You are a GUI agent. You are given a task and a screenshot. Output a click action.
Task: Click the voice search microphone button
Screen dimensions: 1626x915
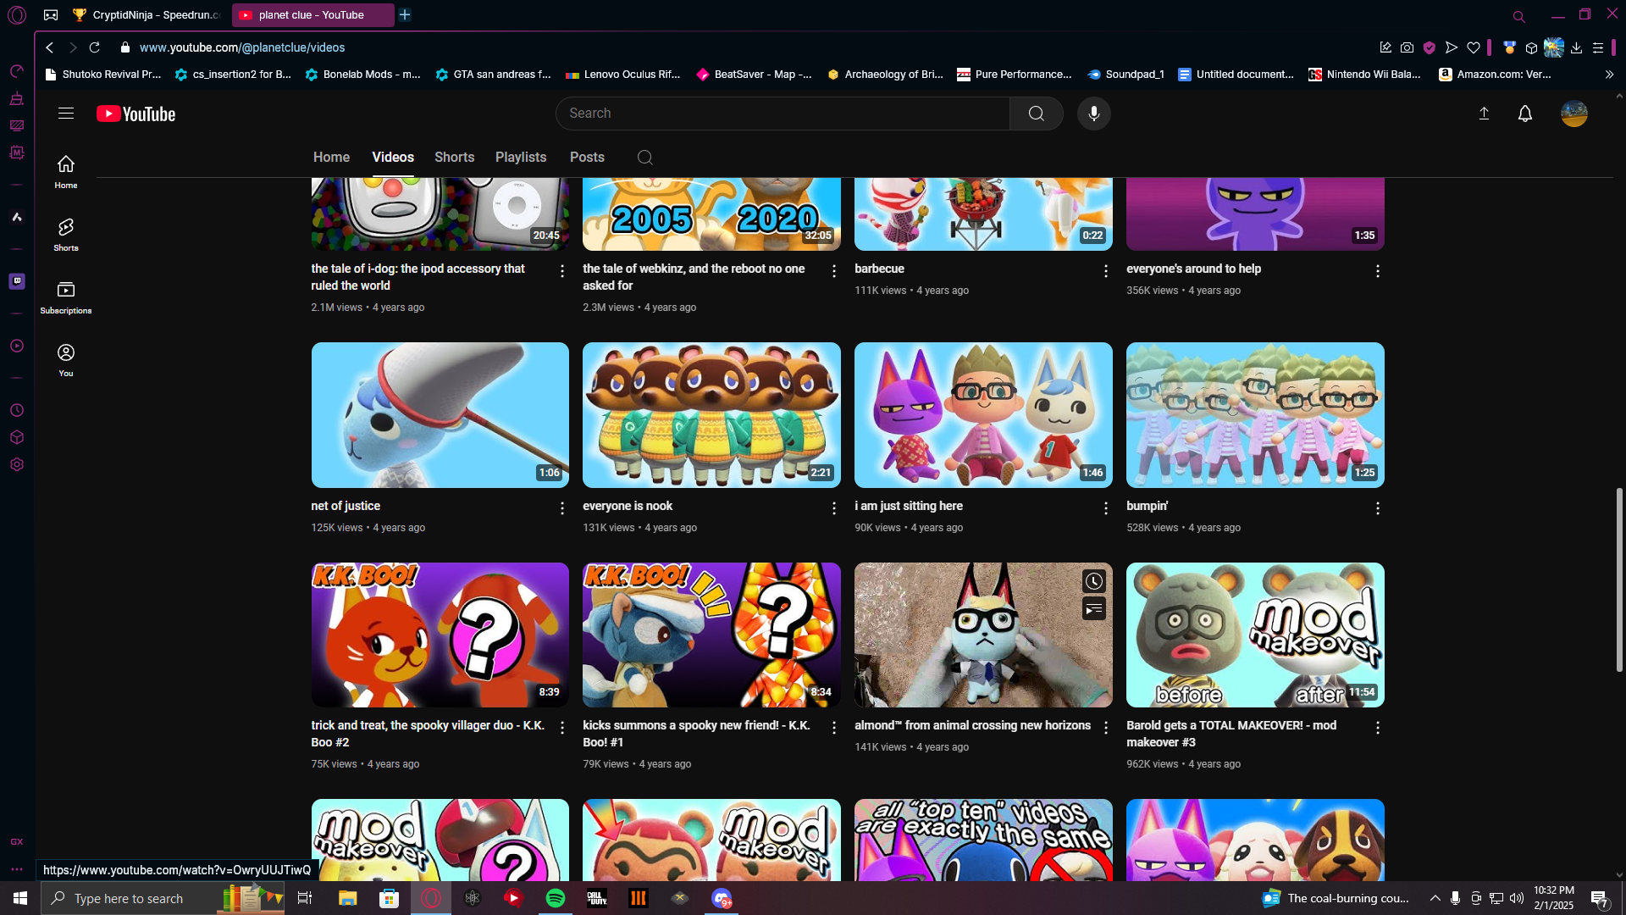1093,114
